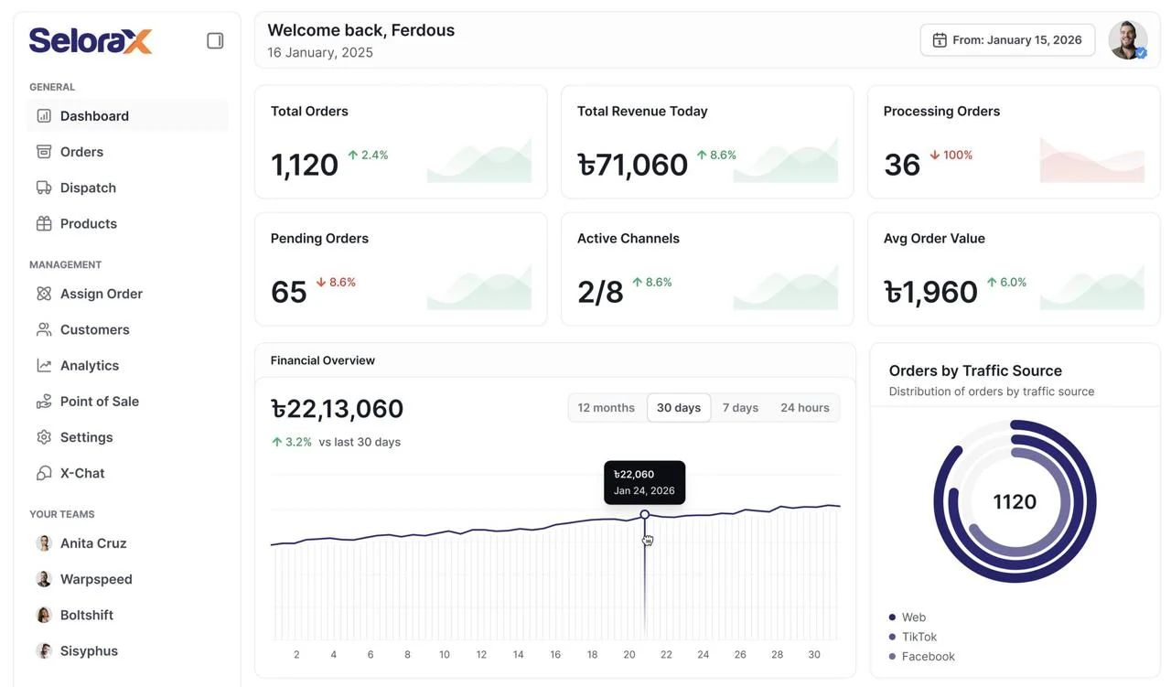1171x687 pixels.
Task: Select the 30 days range tab
Action: tap(679, 408)
